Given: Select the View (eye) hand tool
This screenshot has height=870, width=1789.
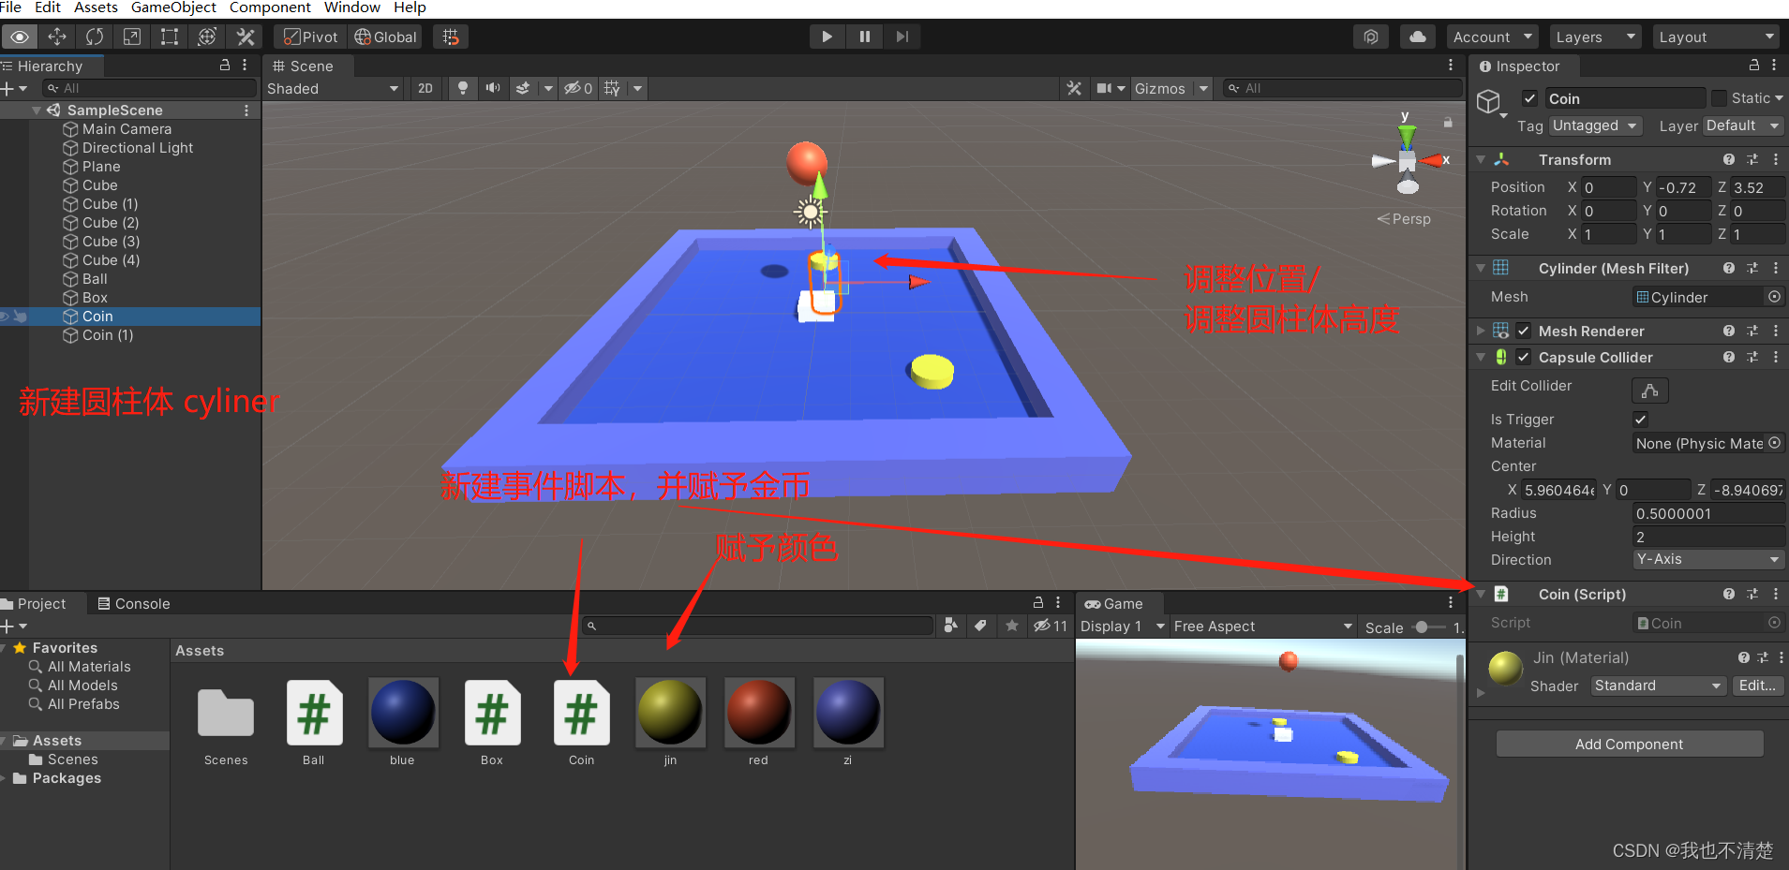Looking at the screenshot, I should tap(20, 37).
